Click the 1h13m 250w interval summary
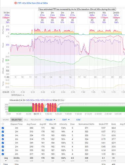 click(x=6, y=17)
